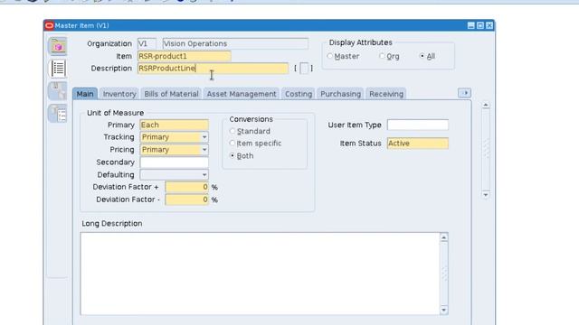Go to the Purchasing tab
Screen dimensions: 579x325
tap(340, 94)
